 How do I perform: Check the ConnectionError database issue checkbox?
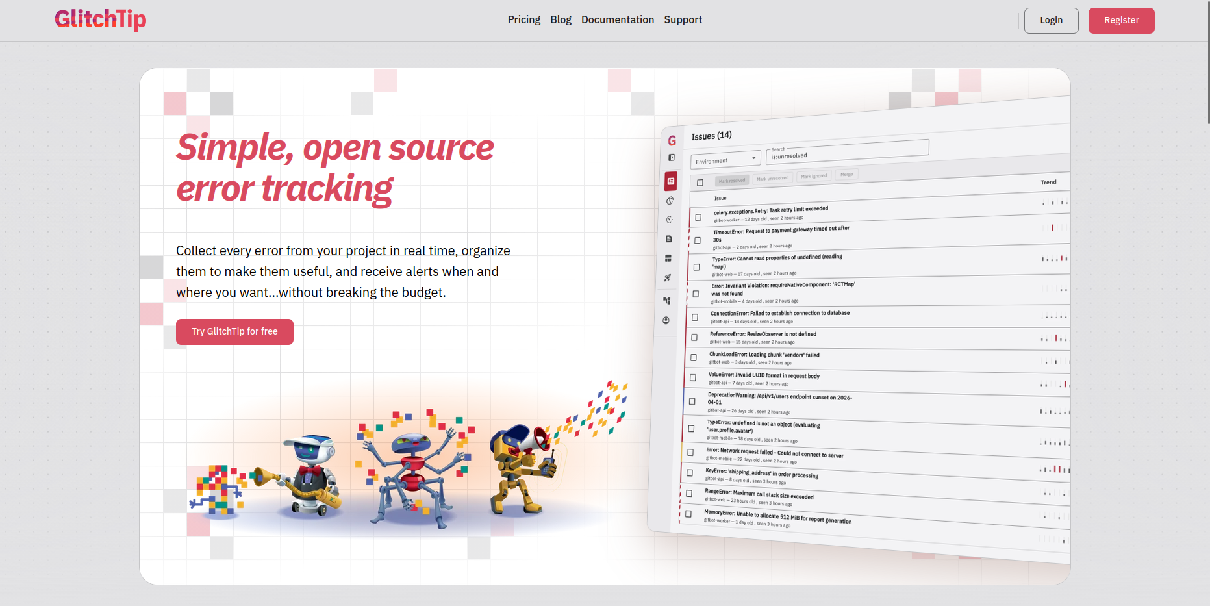click(x=695, y=318)
